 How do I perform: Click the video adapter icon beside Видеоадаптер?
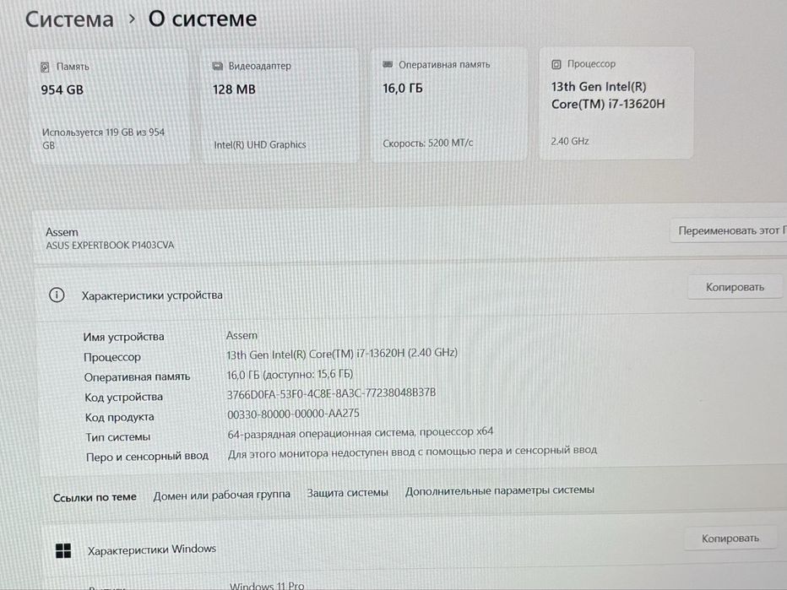pyautogui.click(x=217, y=66)
